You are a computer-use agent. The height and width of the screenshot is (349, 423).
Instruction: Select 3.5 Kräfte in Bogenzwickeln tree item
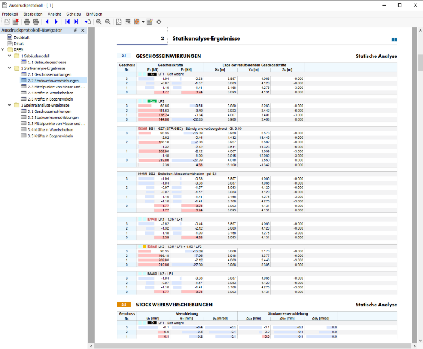51,136
